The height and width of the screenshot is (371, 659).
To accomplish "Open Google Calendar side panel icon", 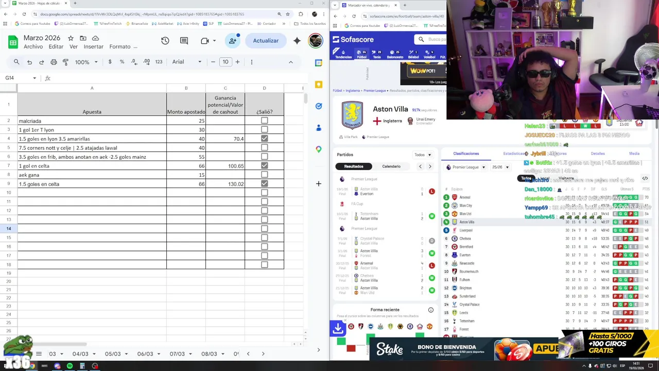I will coord(319,63).
